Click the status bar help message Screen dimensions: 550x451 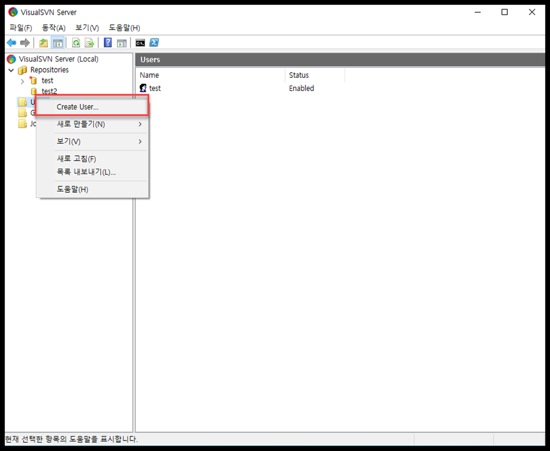71,439
